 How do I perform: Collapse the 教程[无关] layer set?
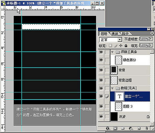[x=112, y=88]
